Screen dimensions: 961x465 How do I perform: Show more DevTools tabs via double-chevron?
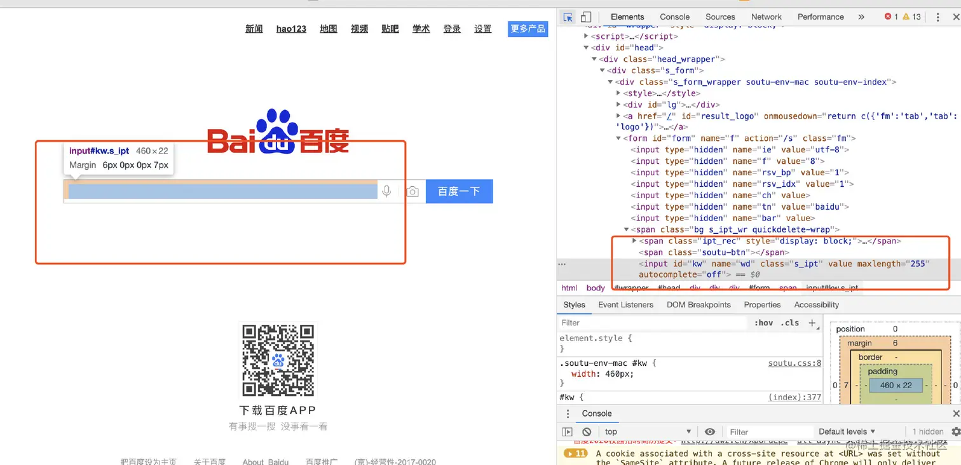click(861, 17)
